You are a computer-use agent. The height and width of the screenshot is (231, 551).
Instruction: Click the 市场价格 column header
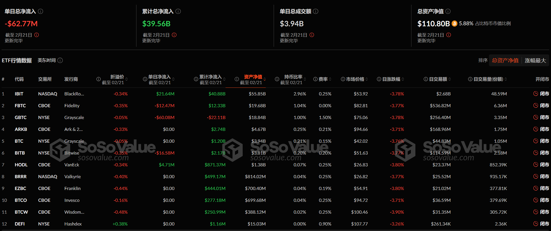click(x=355, y=79)
